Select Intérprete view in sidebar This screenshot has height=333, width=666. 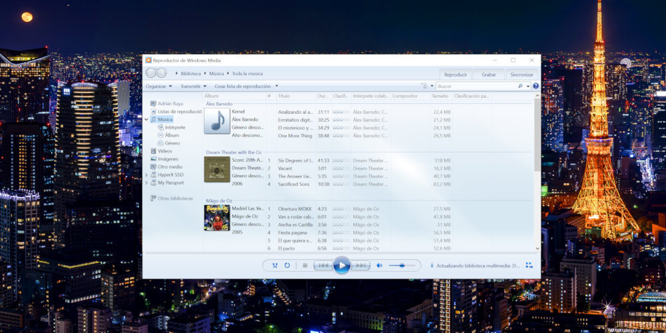tap(171, 127)
